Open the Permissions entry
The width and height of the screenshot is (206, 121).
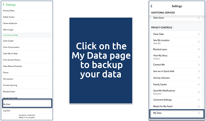8,79
